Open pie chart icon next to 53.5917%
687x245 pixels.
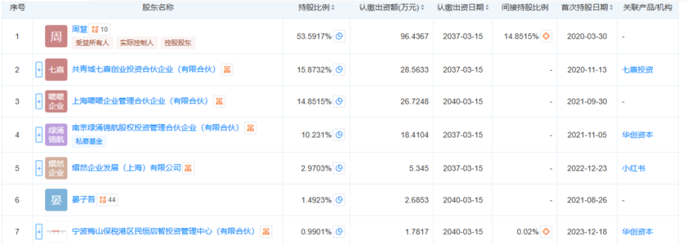click(x=339, y=36)
